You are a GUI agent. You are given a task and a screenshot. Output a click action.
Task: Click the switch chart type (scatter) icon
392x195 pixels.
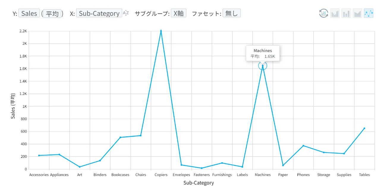coord(324,13)
